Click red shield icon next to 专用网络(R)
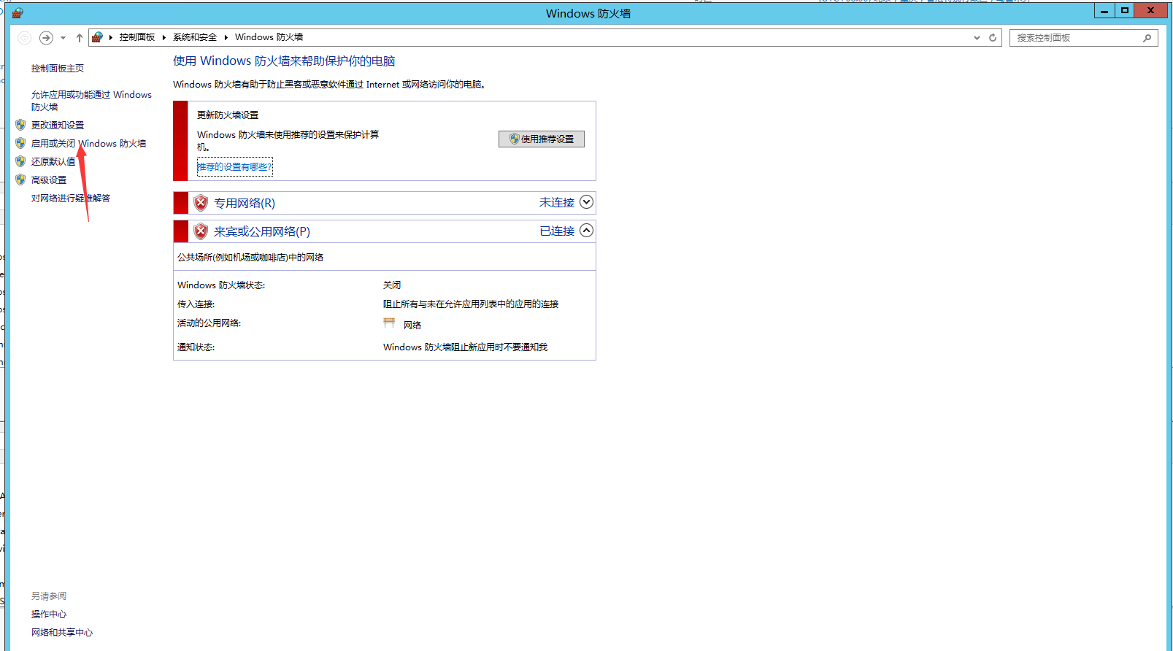 201,203
